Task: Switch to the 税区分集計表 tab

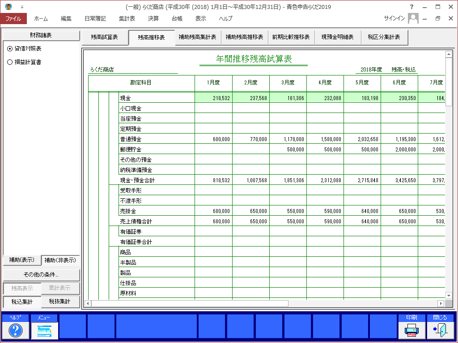Action: pos(384,38)
